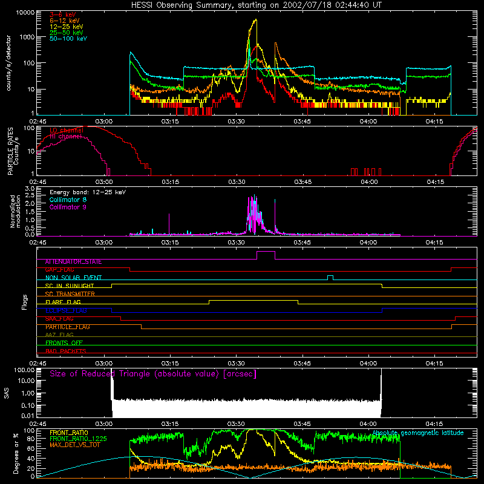
Task: Select the 3-6 keV legend label
Action: coord(62,15)
